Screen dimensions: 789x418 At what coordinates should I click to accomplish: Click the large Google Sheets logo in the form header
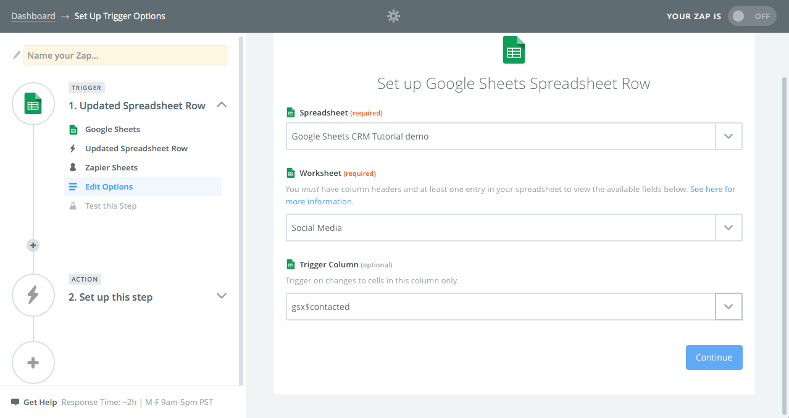click(514, 49)
